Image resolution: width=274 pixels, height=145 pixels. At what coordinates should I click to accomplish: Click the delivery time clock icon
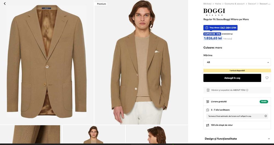pos(208,110)
